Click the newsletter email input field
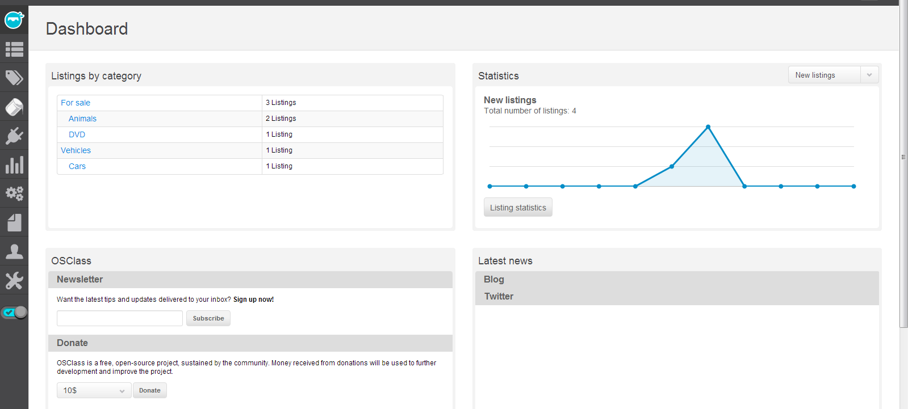Screen dimensions: 908x409 pyautogui.click(x=120, y=318)
